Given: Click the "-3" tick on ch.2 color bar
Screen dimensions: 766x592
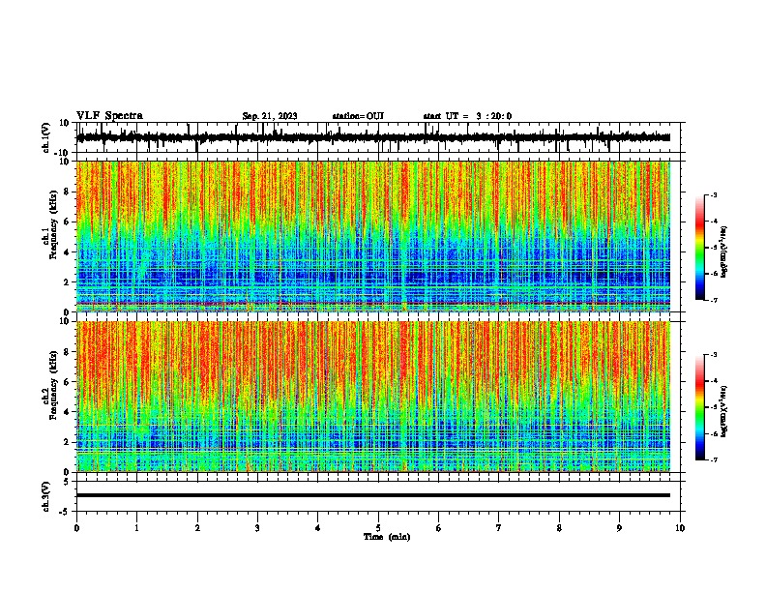Looking at the screenshot, I should (x=713, y=355).
